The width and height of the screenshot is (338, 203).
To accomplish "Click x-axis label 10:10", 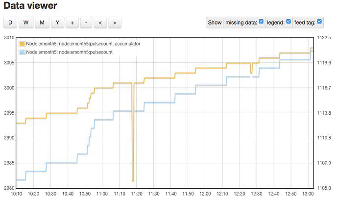I will 16,194.
